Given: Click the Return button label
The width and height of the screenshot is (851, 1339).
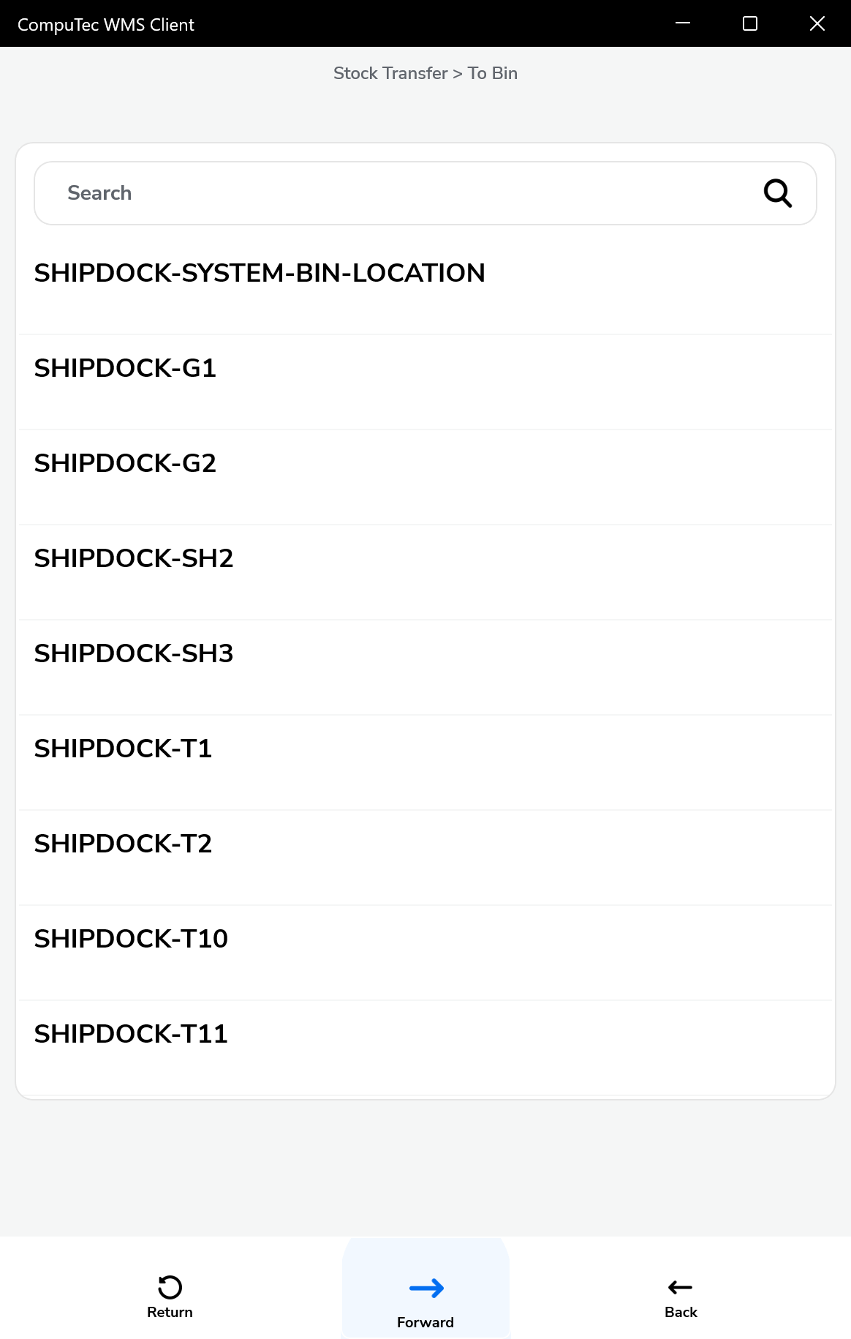Looking at the screenshot, I should 170,1312.
